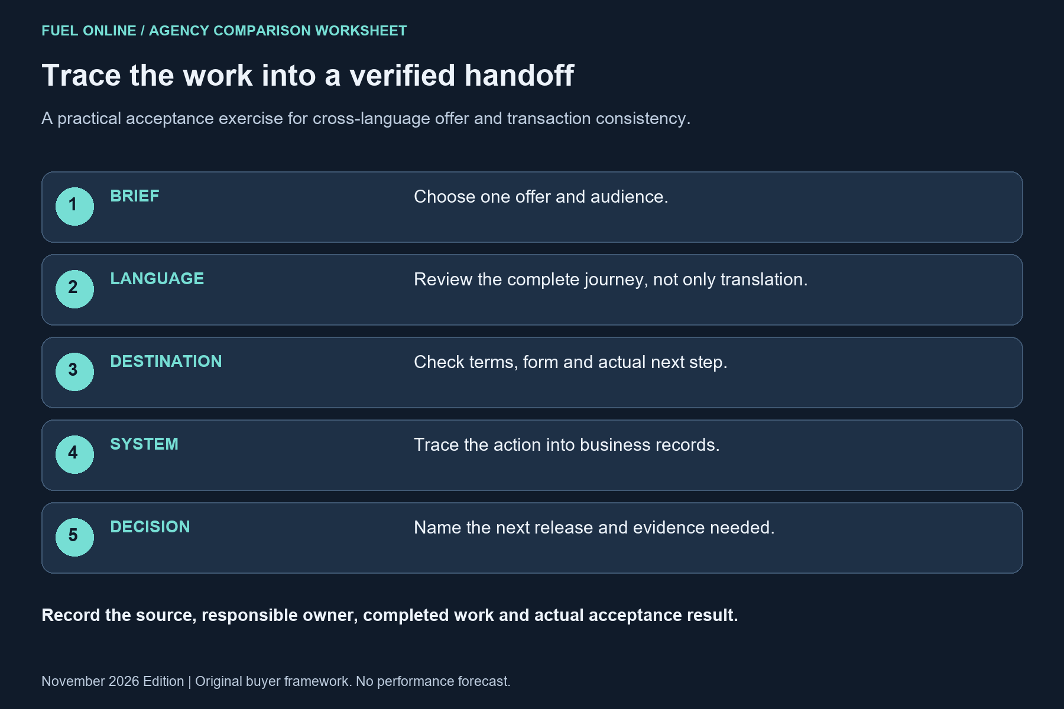Click 'Trace the action into business records'

(567, 445)
